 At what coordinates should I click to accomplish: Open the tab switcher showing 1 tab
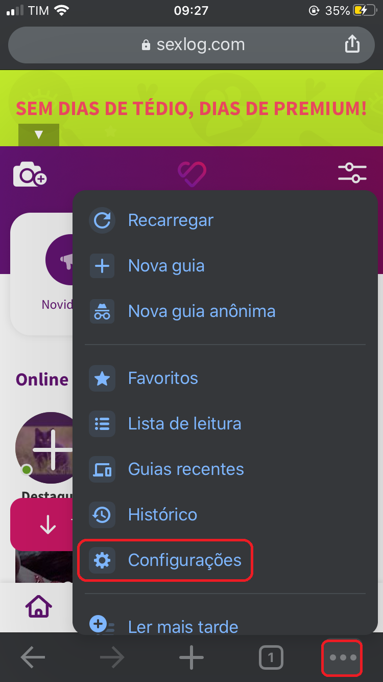(x=271, y=658)
